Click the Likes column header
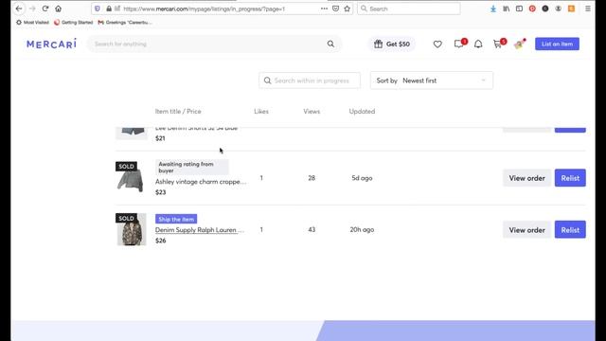 261,112
